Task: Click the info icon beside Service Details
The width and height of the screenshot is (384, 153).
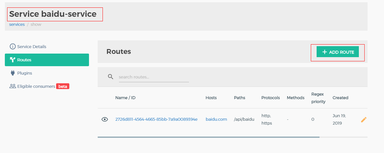Action: [13, 46]
